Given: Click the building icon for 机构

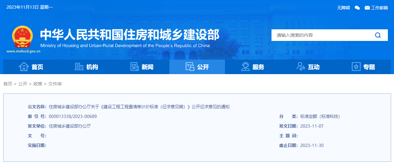Looking at the screenshot, I should point(79,67).
